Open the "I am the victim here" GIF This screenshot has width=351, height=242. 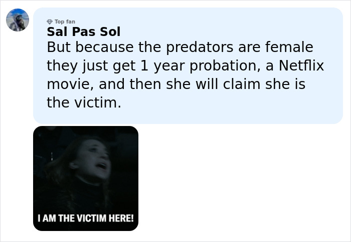86,178
